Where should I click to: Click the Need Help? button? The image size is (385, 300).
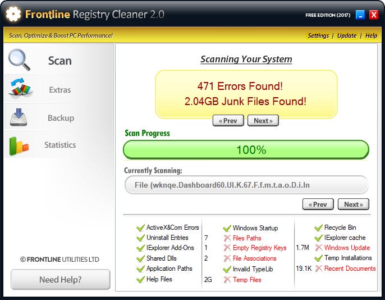click(x=61, y=279)
